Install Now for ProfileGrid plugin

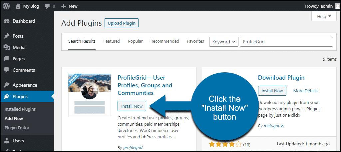pos(132,106)
